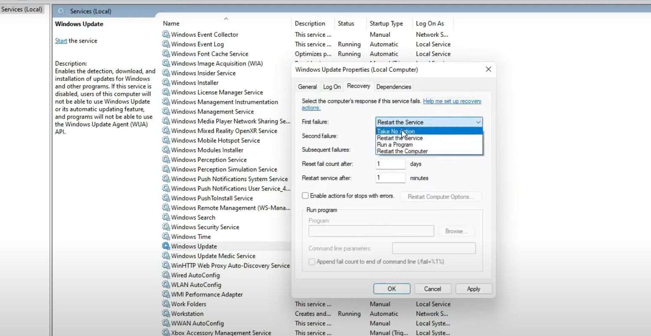Close the Windows Update Properties dialog
The width and height of the screenshot is (651, 336).
[488, 69]
